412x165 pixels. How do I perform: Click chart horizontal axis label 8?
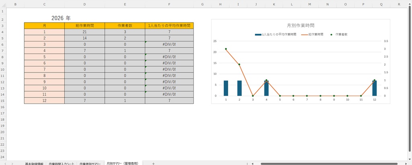click(x=320, y=100)
